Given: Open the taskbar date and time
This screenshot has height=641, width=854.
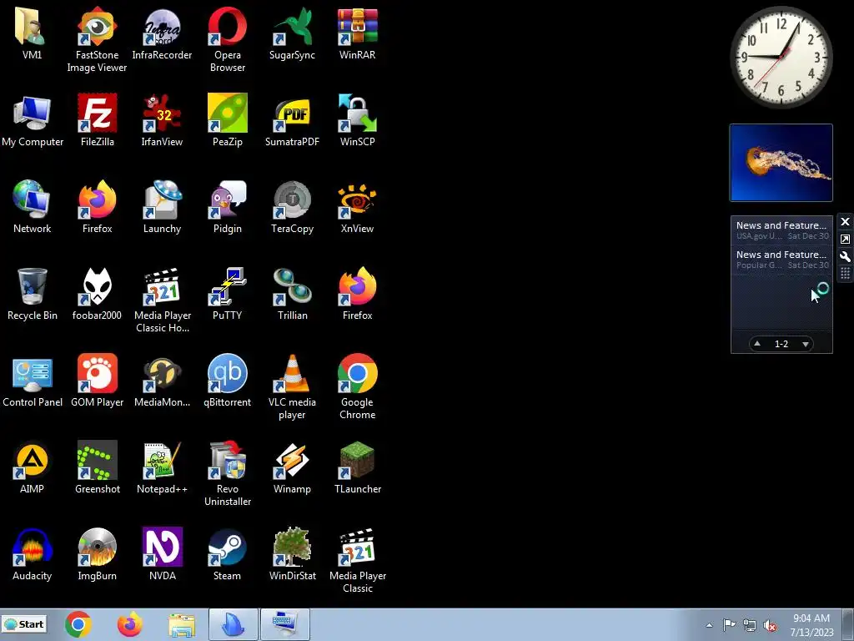Looking at the screenshot, I should point(811,625).
